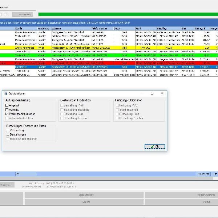Screen dimensions: 218x218
Task: Enable the Angebot checkbox
Action: tap(7, 105)
